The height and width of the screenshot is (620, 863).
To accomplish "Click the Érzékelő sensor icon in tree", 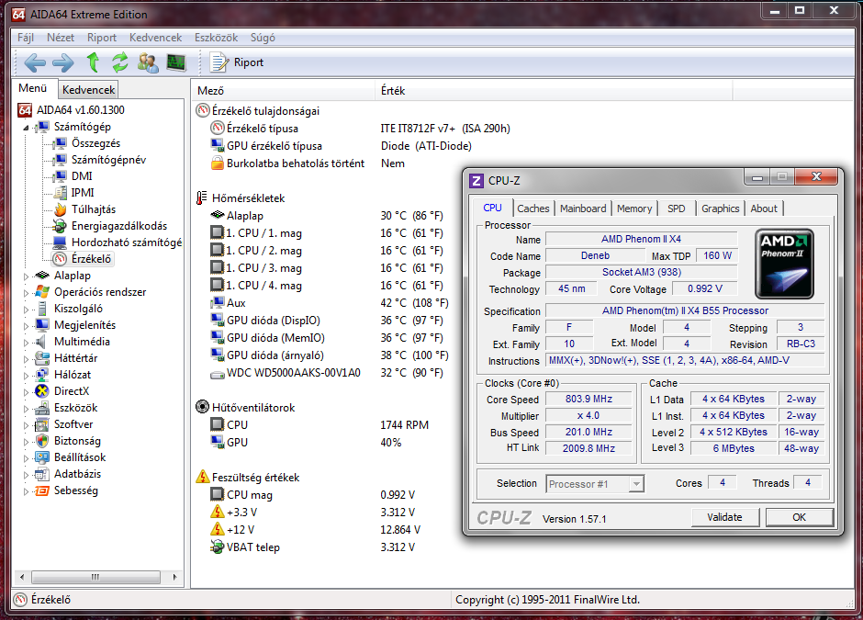I will tap(60, 259).
